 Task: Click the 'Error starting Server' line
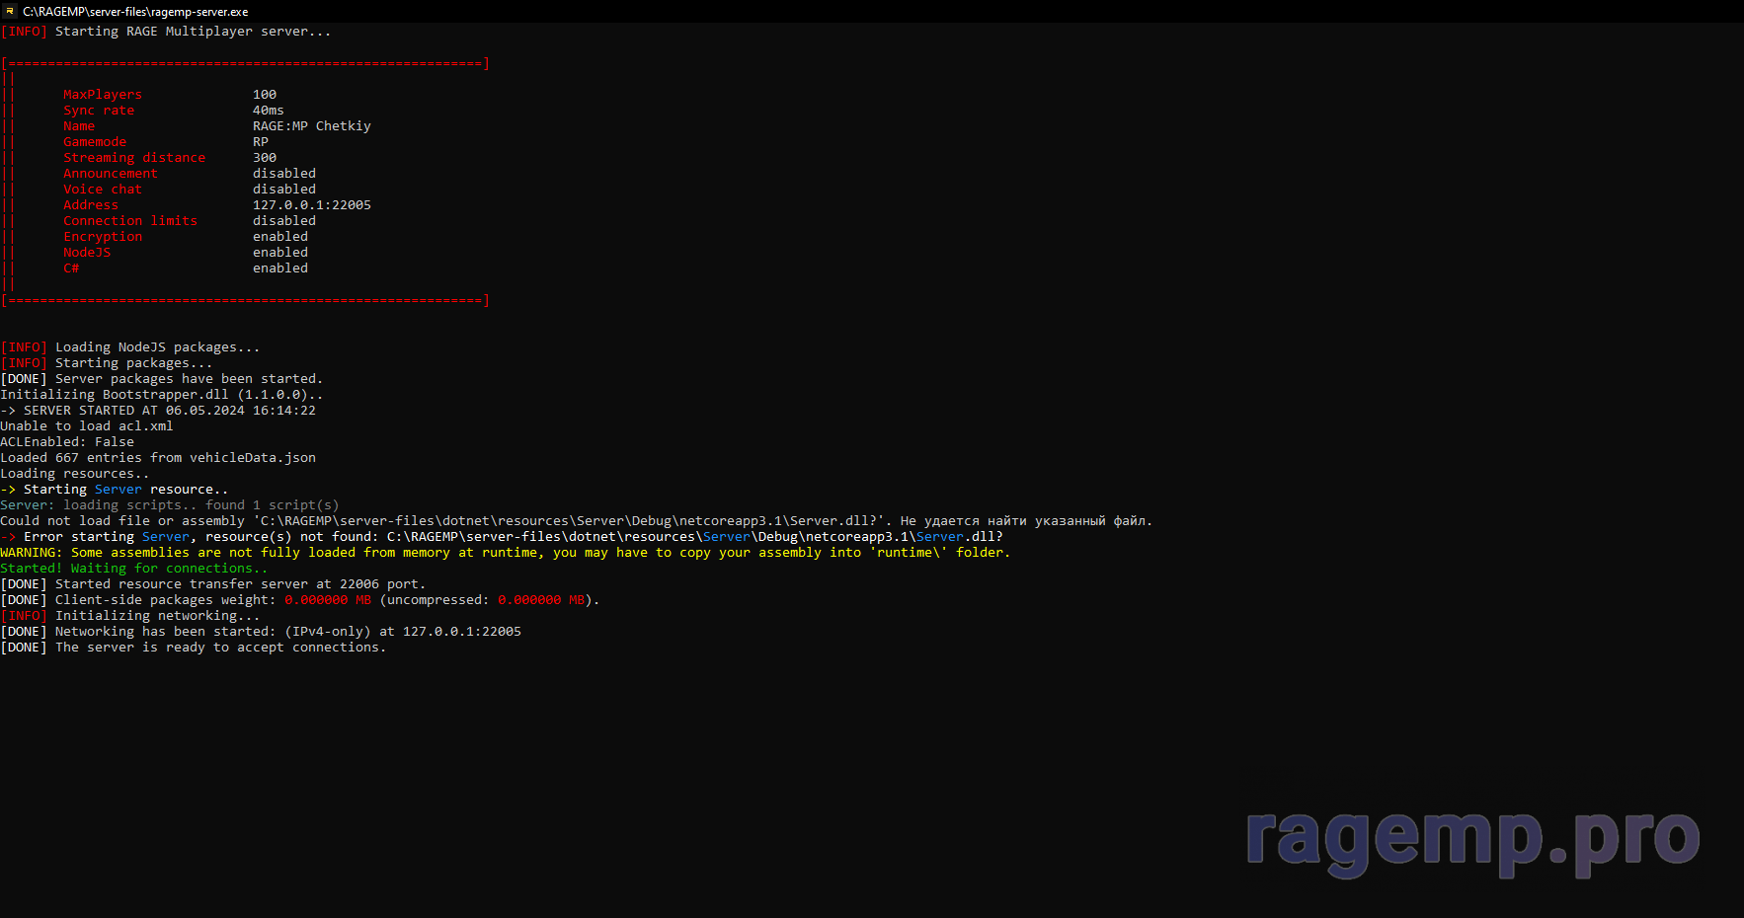click(502, 537)
